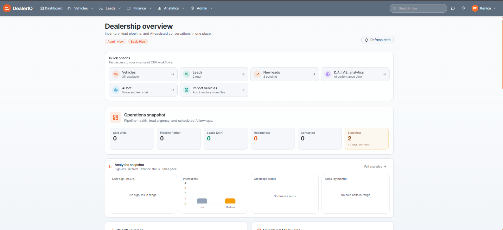Click the arrow on Import vehicles card
The width and height of the screenshot is (503, 230).
point(243,90)
